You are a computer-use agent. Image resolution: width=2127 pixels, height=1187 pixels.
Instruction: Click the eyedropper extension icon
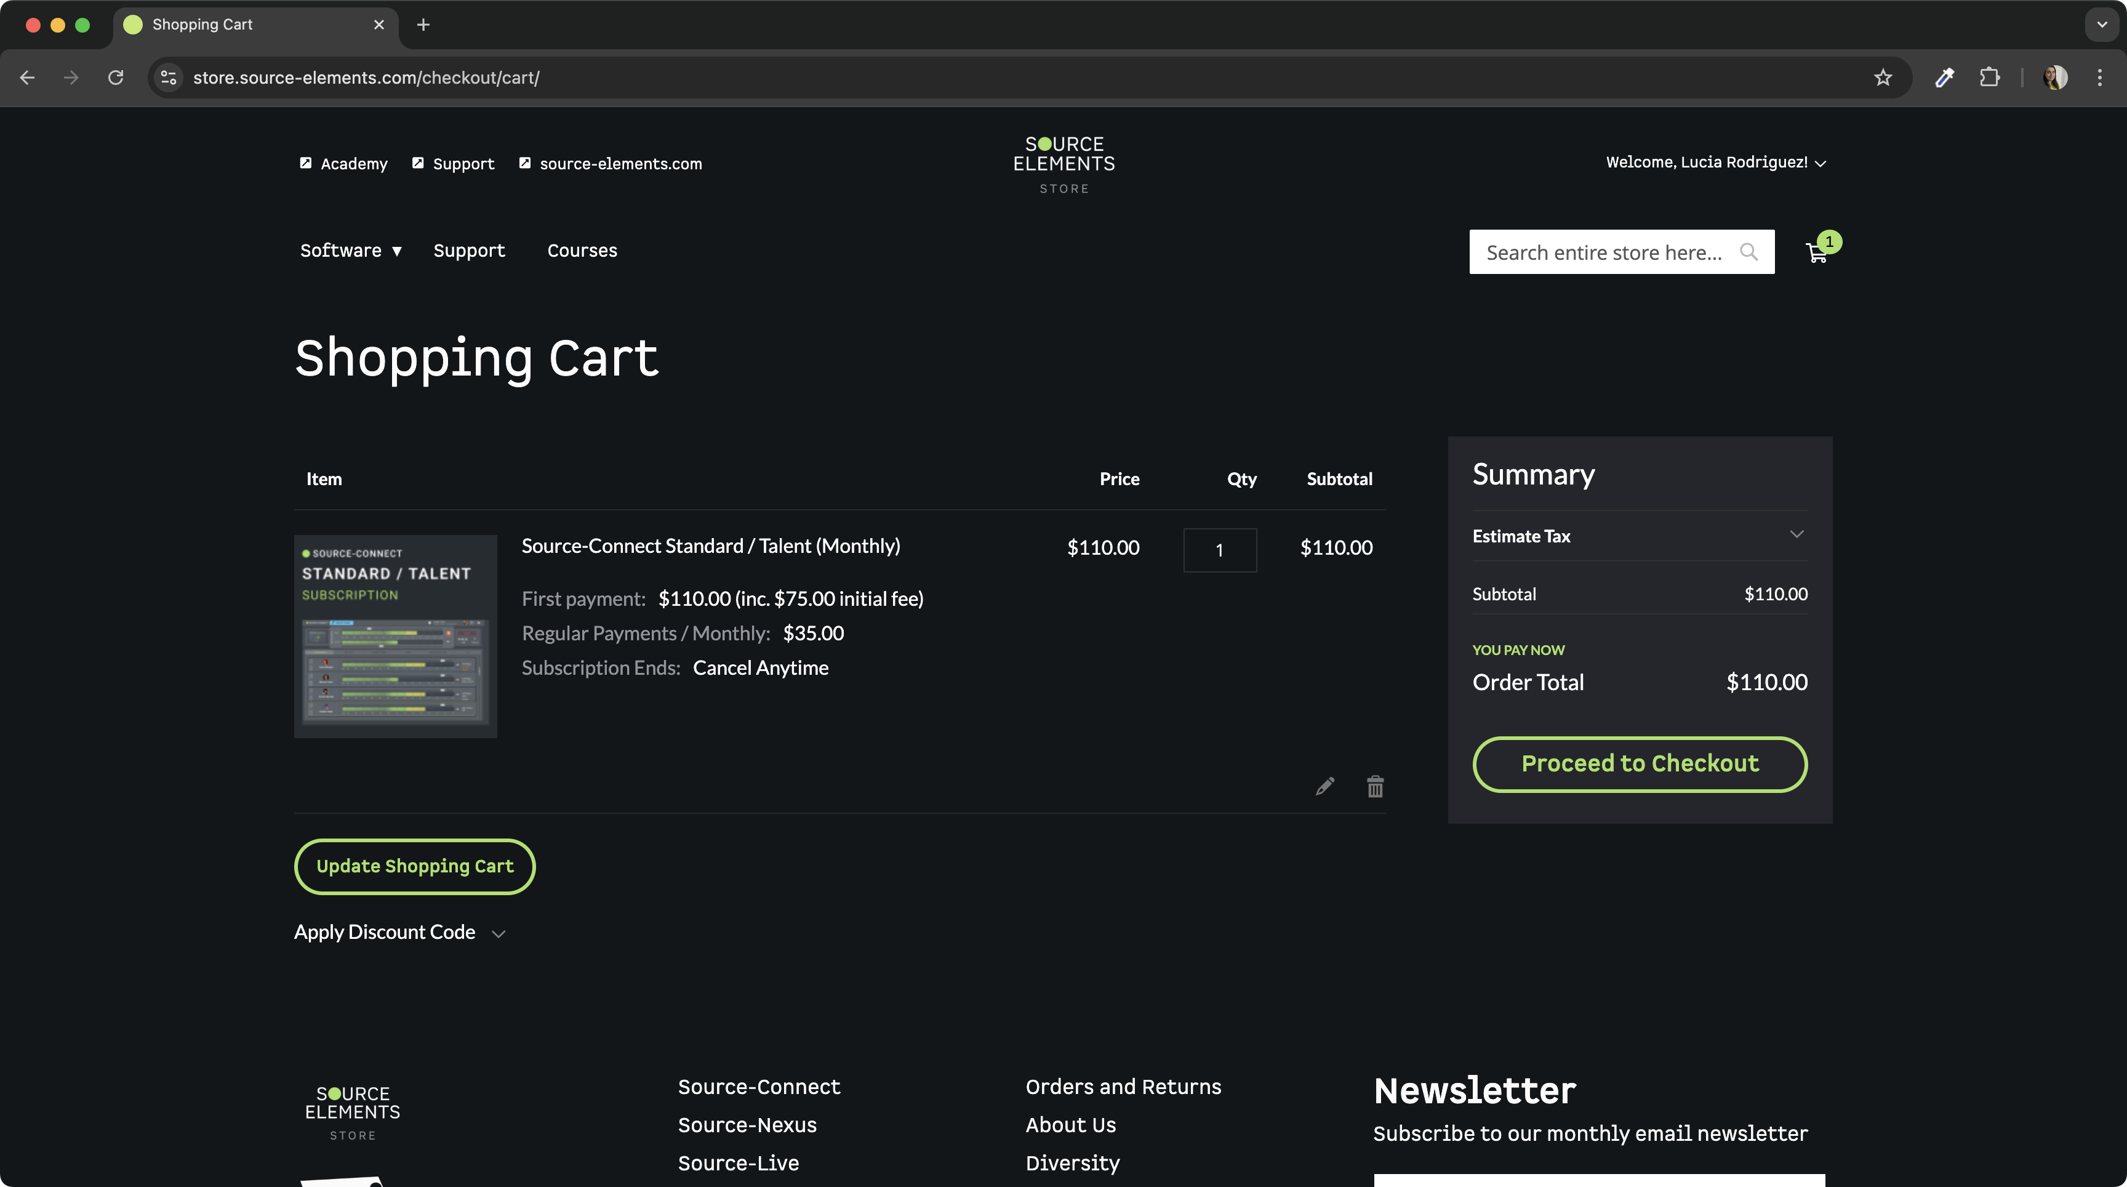(x=1945, y=78)
